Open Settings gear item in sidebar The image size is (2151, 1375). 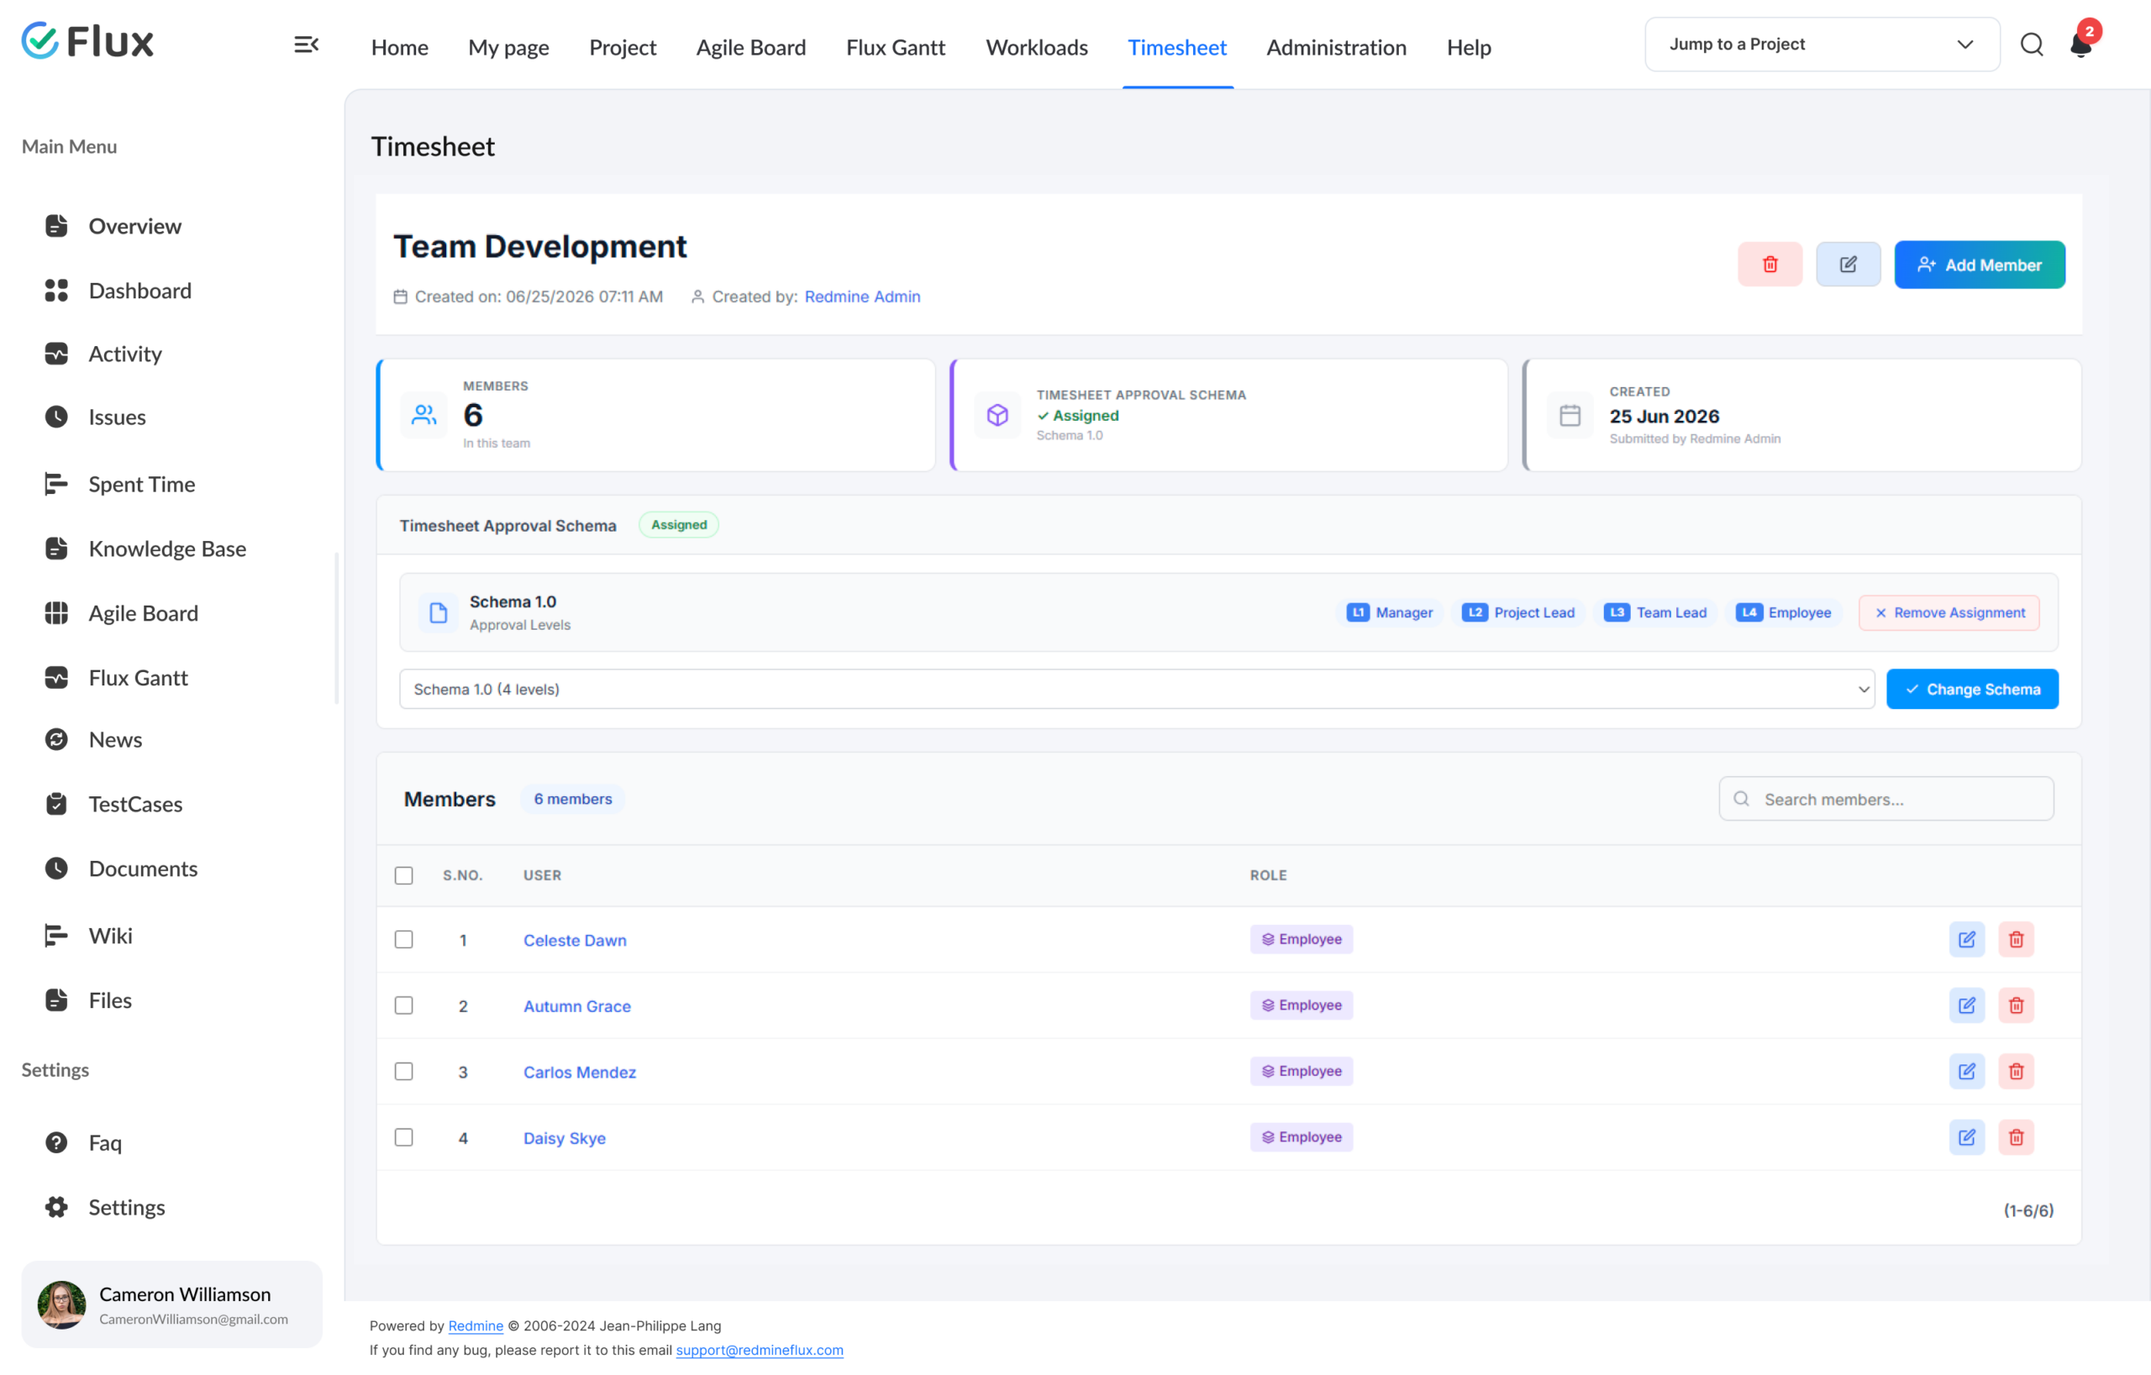[105, 1207]
